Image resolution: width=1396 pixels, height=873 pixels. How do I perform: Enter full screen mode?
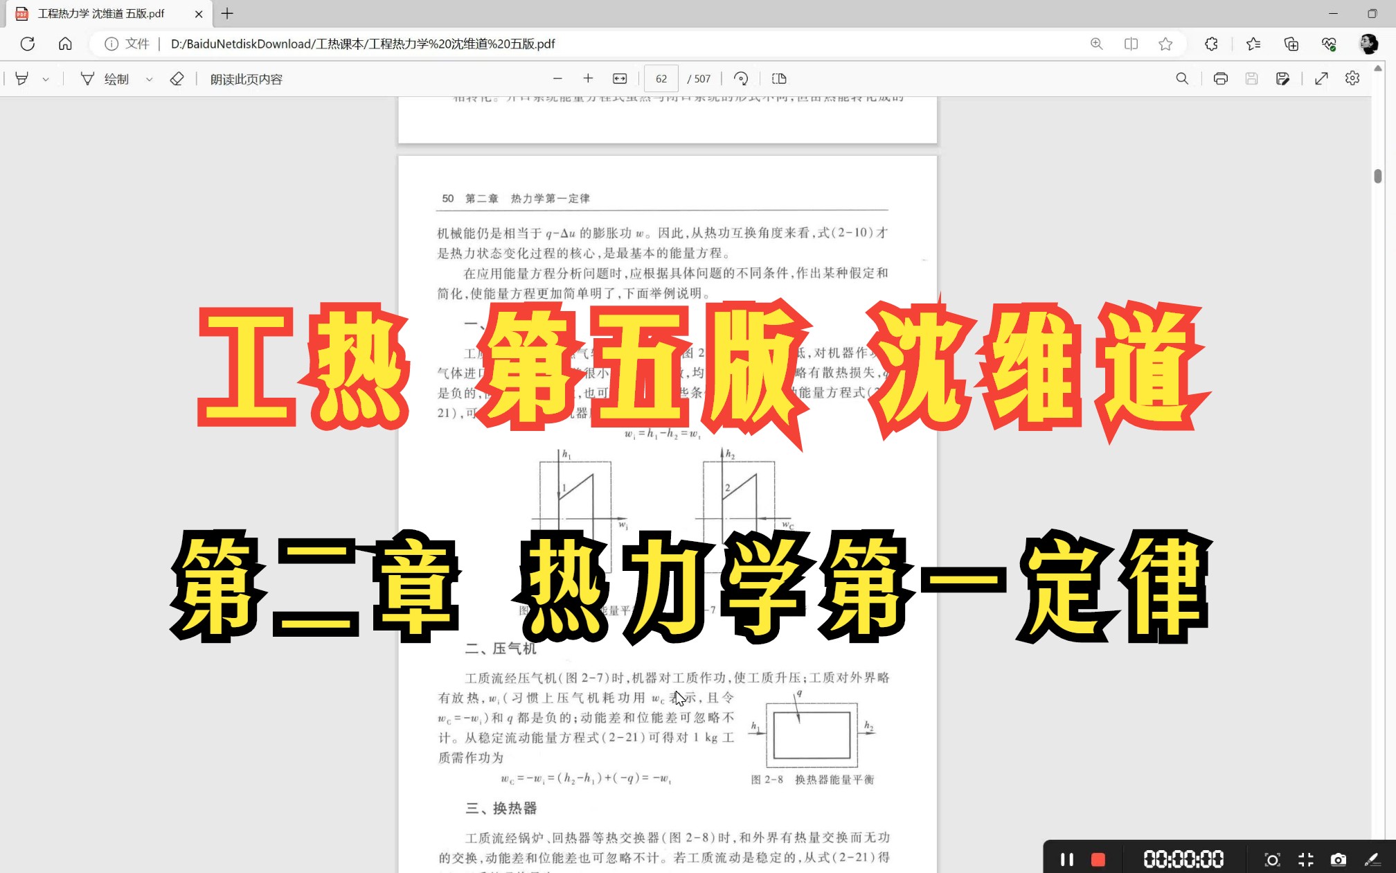coord(1321,79)
